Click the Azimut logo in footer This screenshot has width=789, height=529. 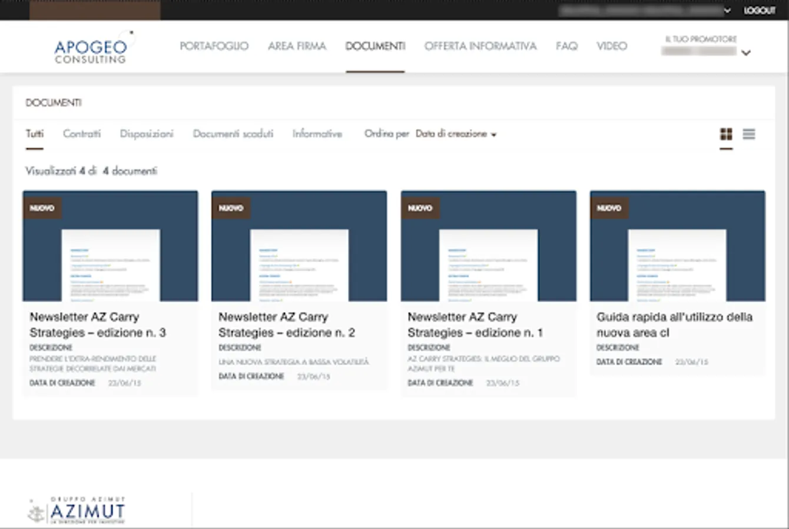click(77, 510)
